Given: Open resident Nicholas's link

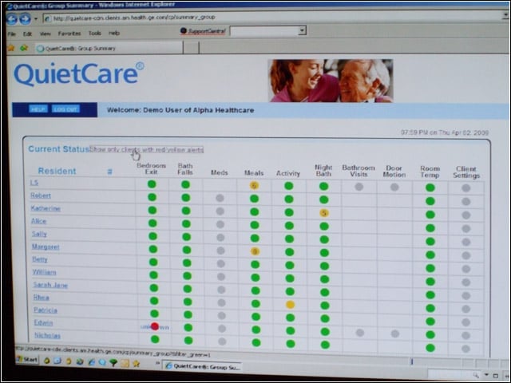Looking at the screenshot, I should 48,335.
